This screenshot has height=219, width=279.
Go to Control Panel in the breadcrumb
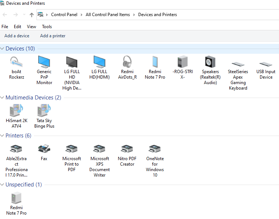pos(64,15)
